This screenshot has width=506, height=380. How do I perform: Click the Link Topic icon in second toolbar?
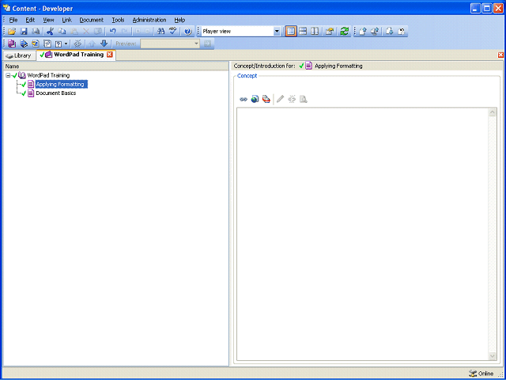pyautogui.click(x=36, y=44)
